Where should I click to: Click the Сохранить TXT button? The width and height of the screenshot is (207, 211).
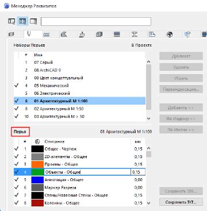tap(181, 202)
